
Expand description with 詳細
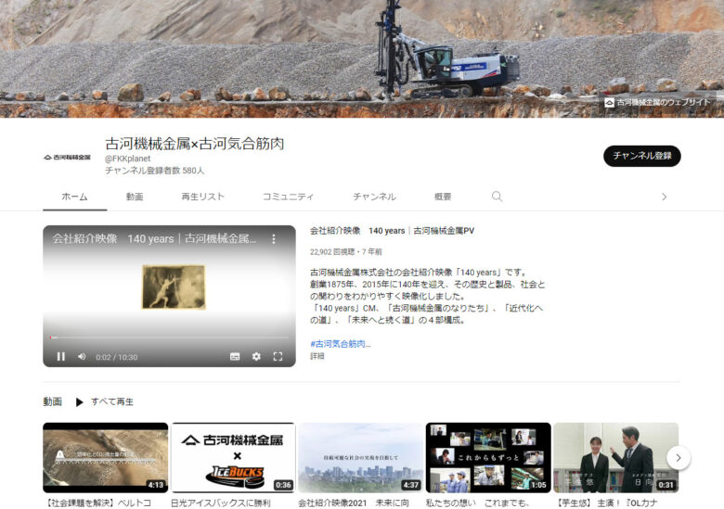[x=317, y=356]
